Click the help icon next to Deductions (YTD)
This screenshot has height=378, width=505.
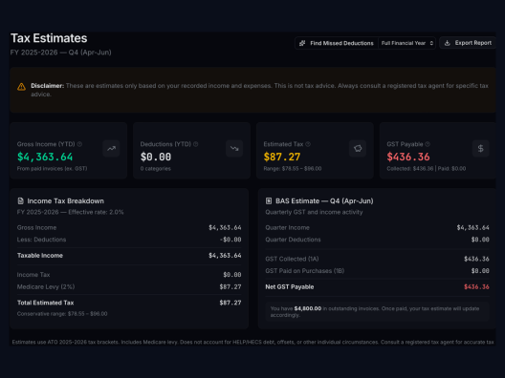[x=195, y=144]
